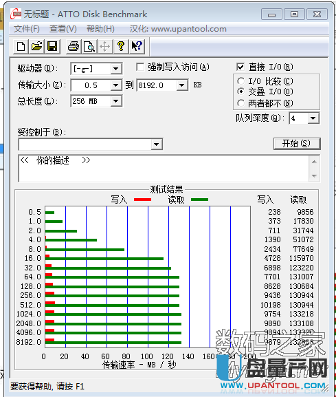The image size is (336, 397).
Task: Save results using the floppy disk icon
Action: [52, 47]
